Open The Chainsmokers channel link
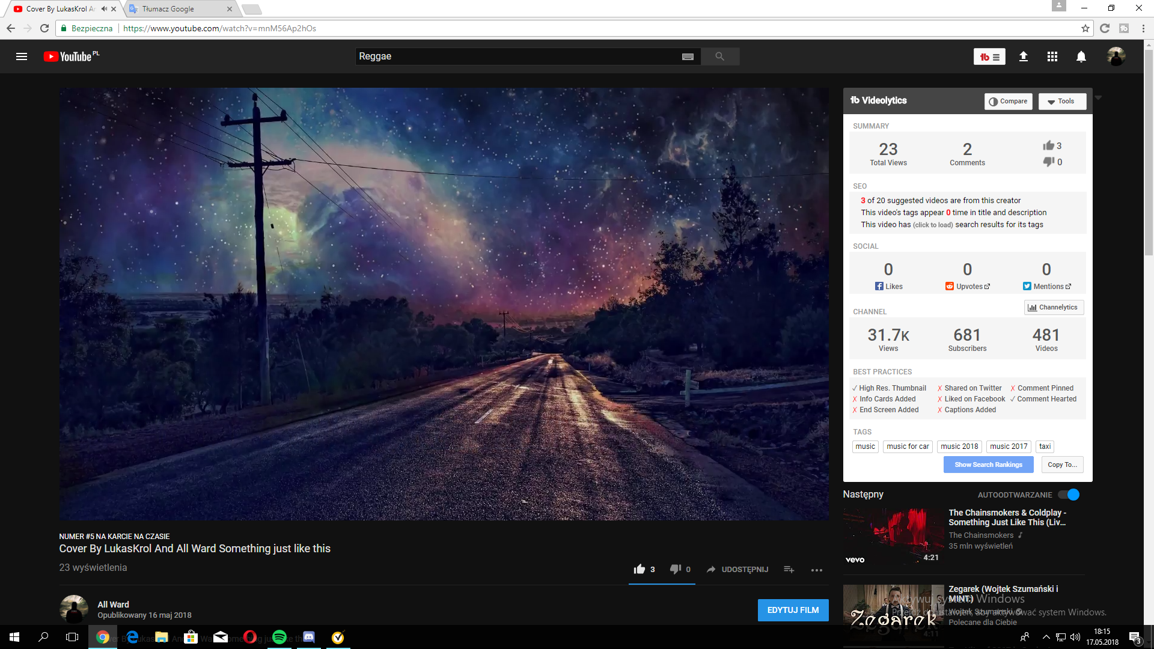This screenshot has width=1154, height=649. [981, 535]
